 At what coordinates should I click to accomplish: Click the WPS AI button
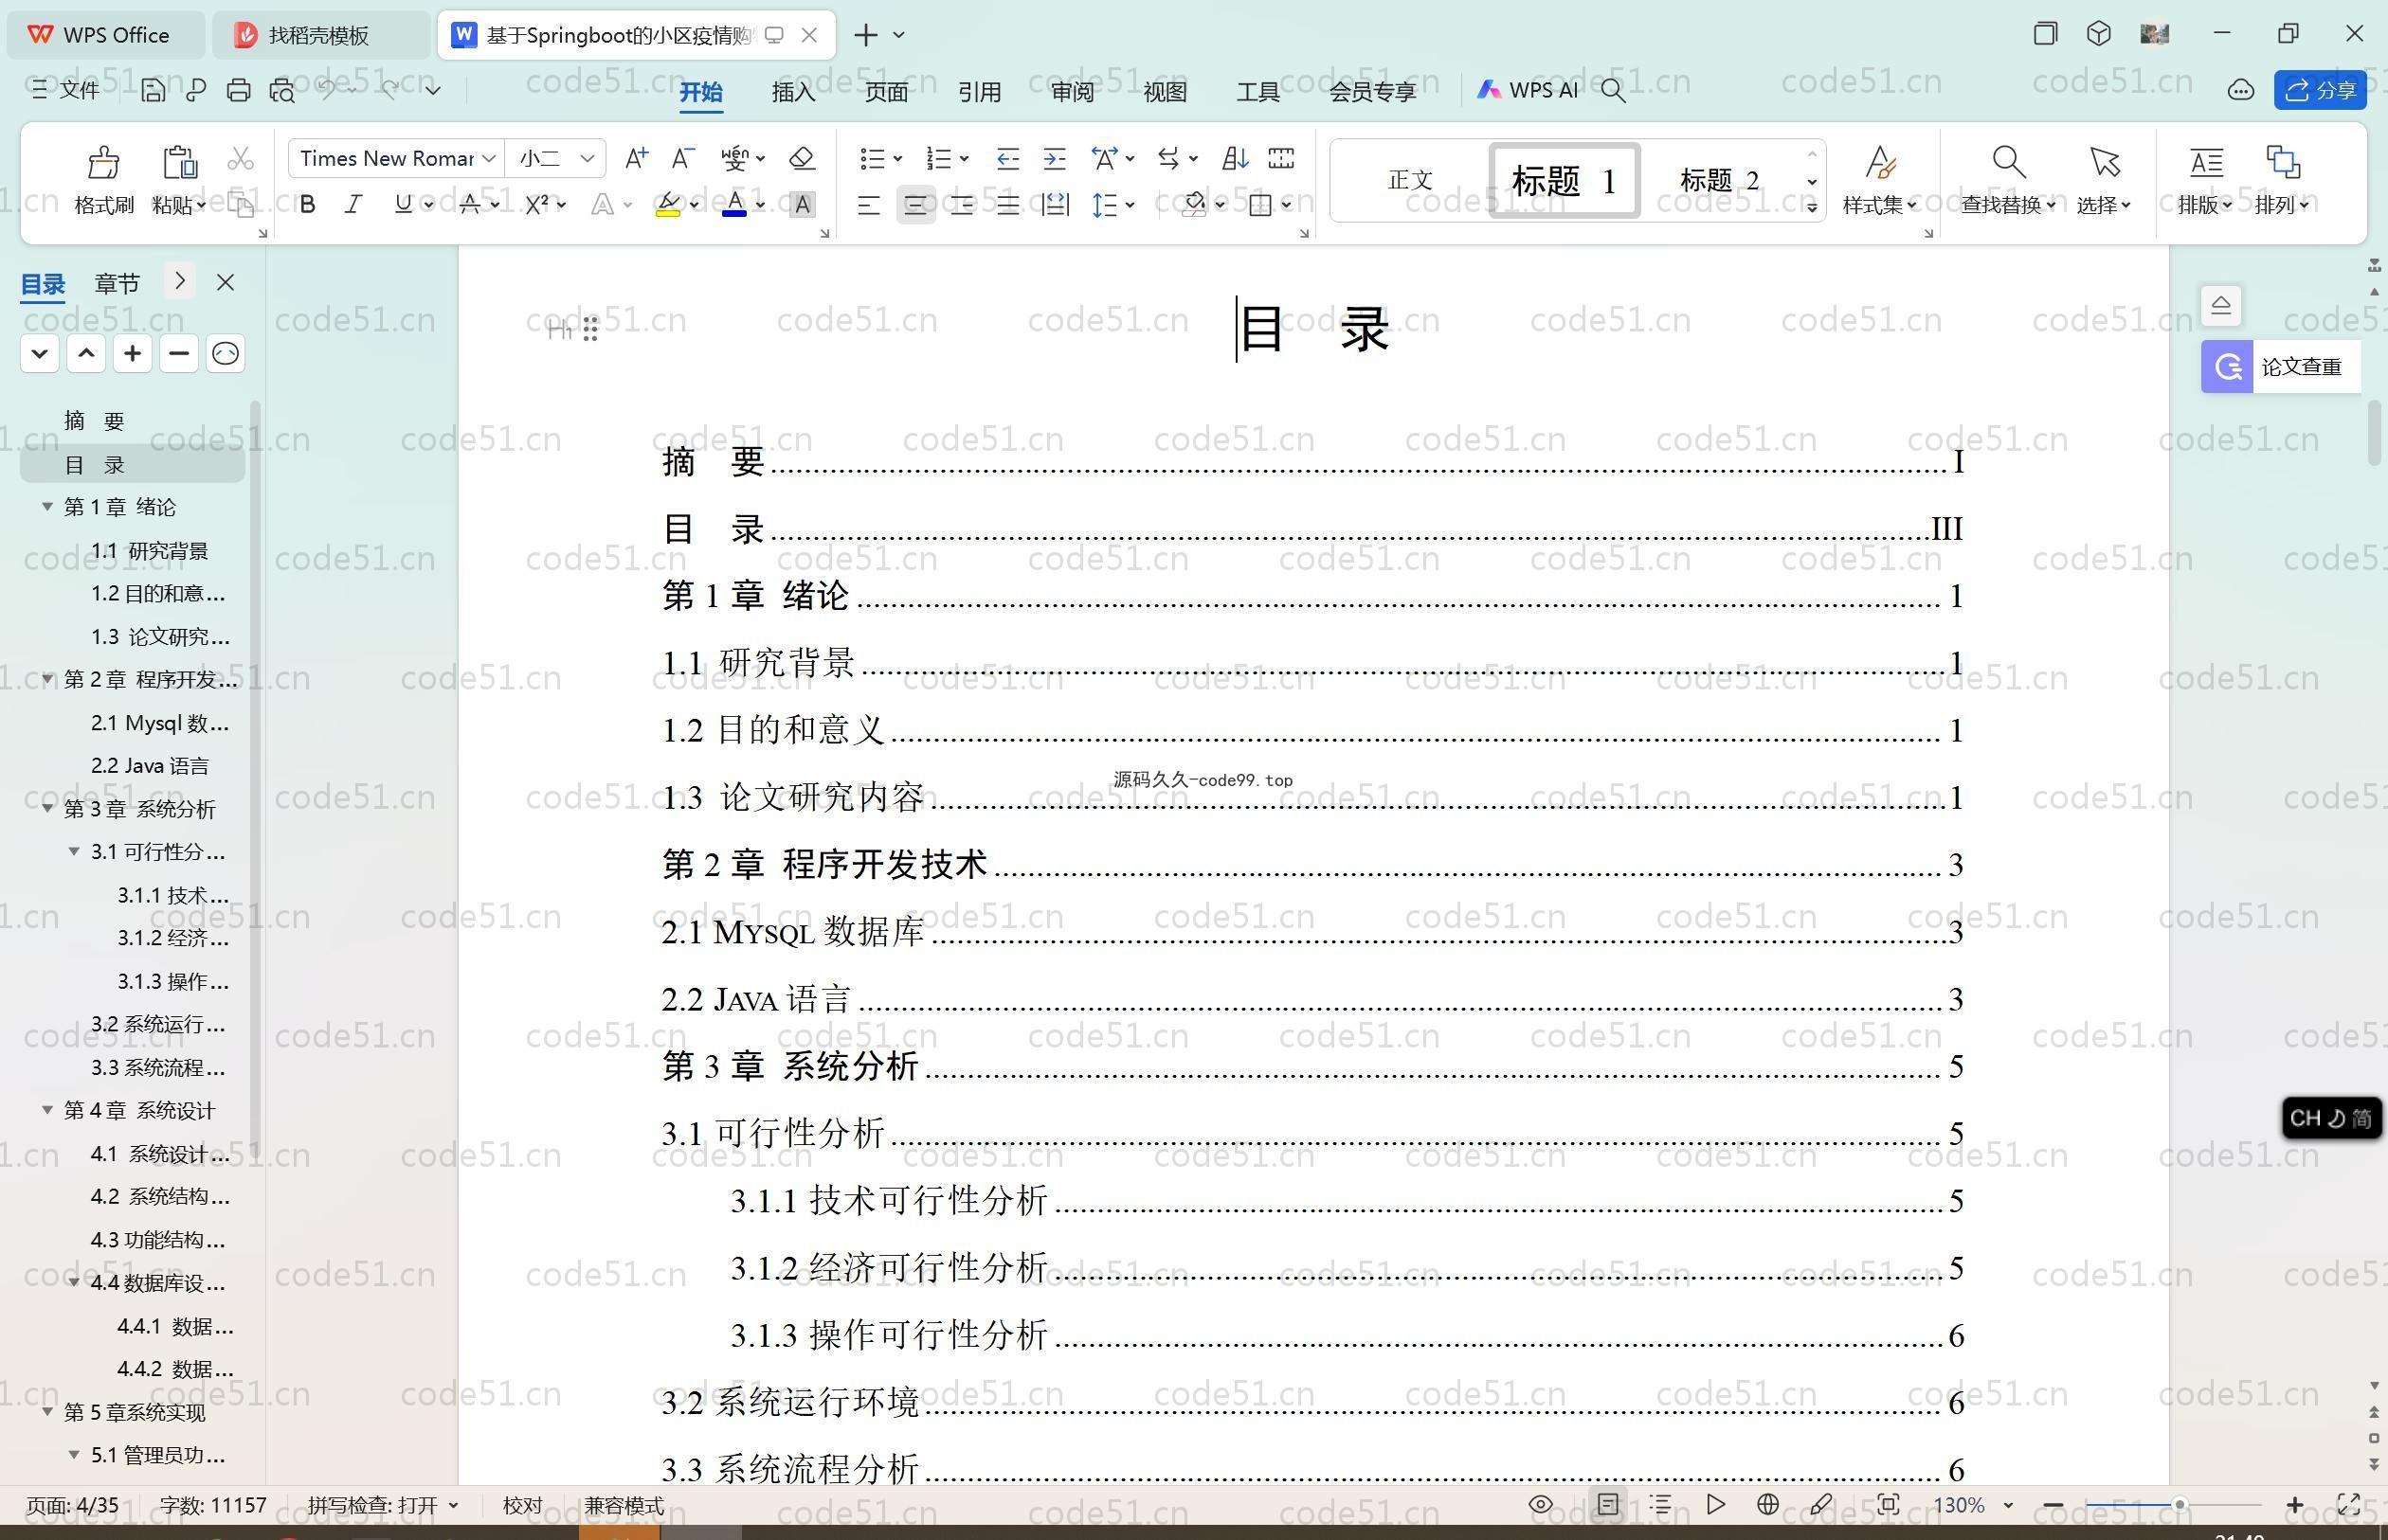[x=1527, y=90]
